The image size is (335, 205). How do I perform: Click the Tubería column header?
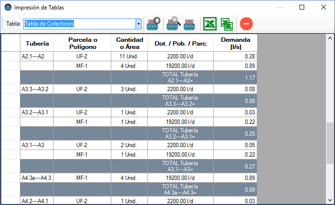point(36,43)
